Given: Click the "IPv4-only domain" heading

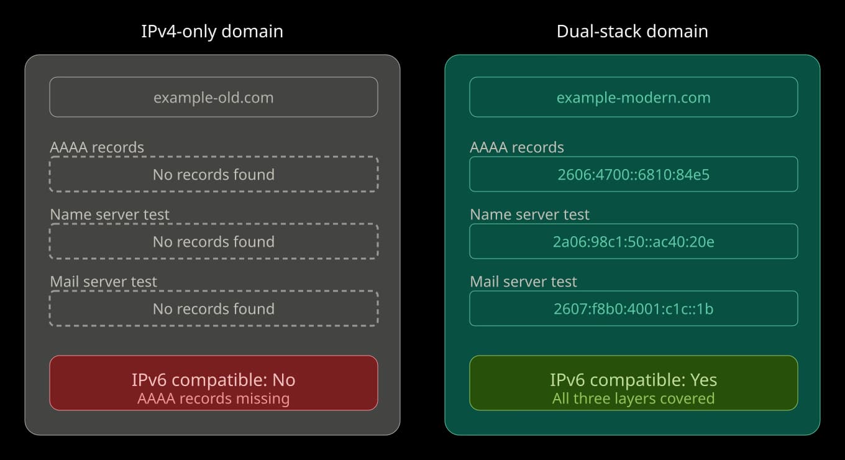Looking at the screenshot, I should tap(212, 31).
